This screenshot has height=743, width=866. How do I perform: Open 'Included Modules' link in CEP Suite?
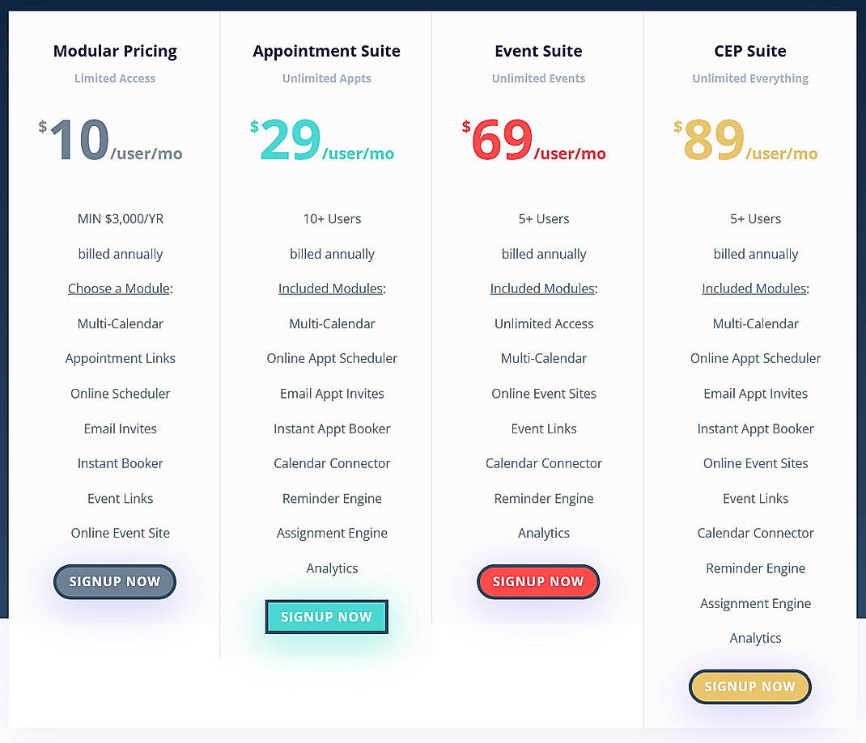click(x=754, y=289)
